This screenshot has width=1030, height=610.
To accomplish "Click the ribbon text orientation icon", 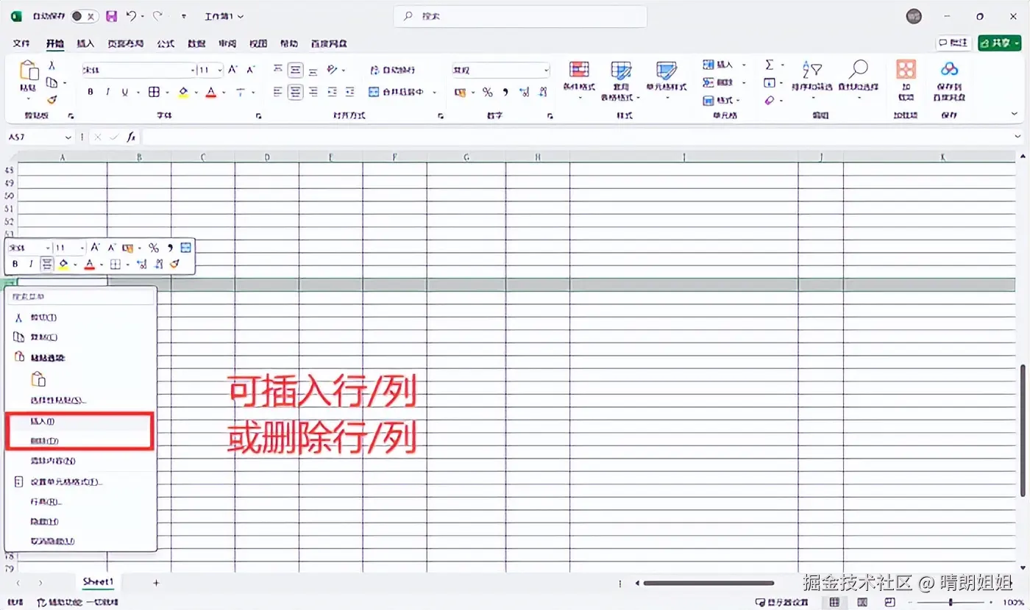I will click(x=333, y=70).
